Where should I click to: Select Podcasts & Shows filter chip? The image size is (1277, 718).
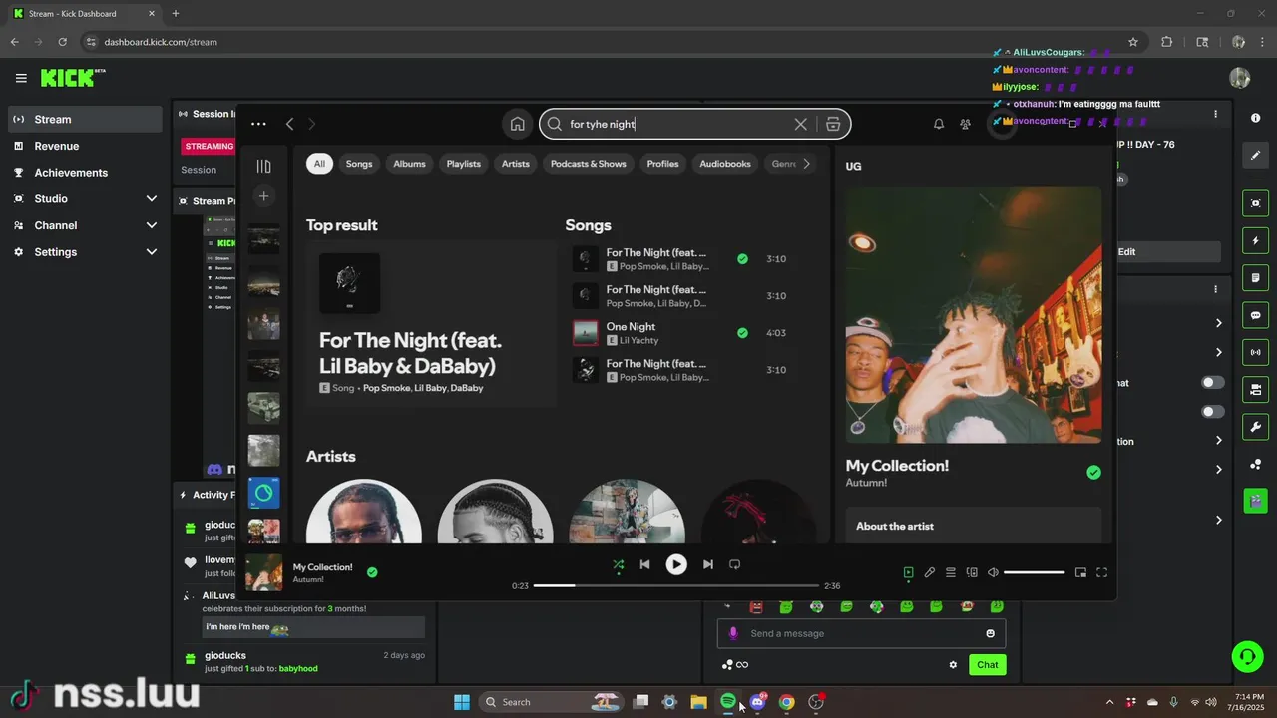pos(589,164)
